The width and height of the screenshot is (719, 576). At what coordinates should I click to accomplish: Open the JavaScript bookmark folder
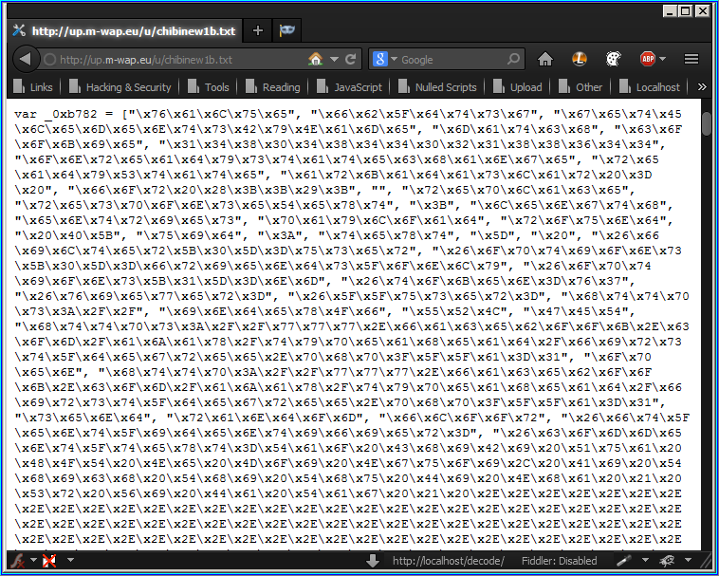point(349,86)
